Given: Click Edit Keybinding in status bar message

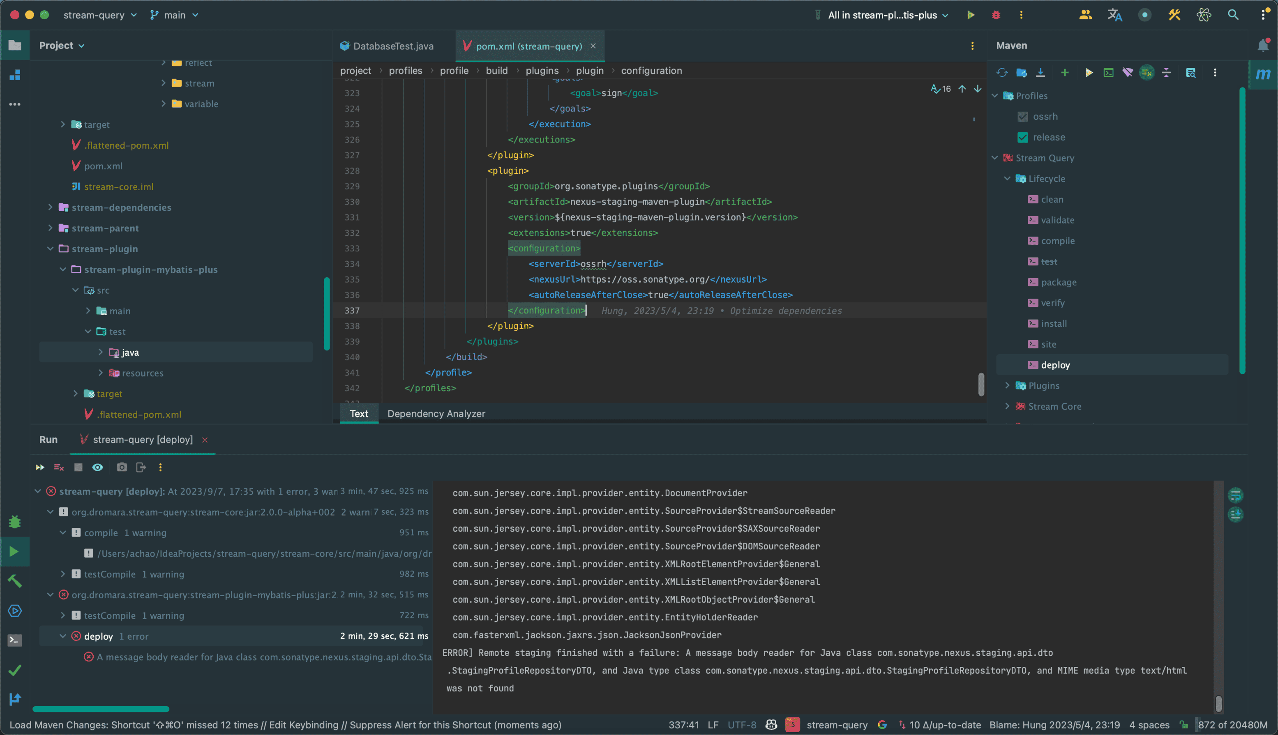Looking at the screenshot, I should (x=303, y=725).
